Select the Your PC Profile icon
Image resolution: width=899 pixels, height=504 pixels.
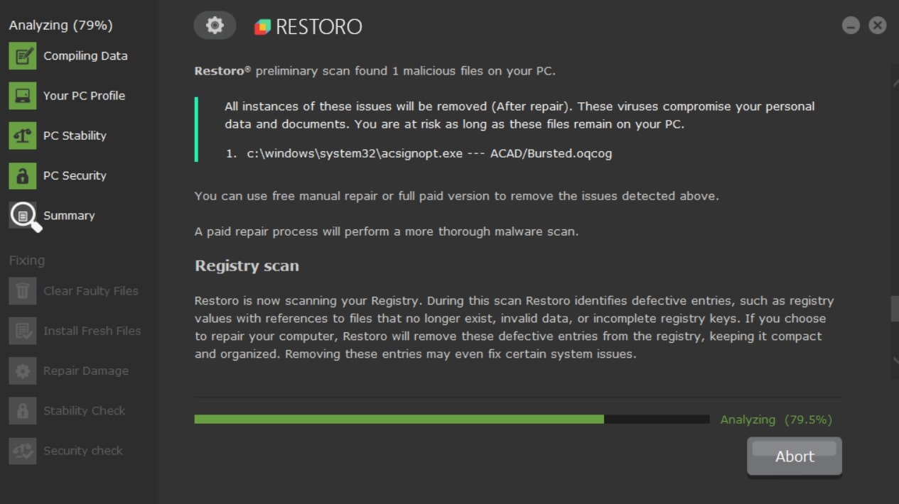pos(23,96)
